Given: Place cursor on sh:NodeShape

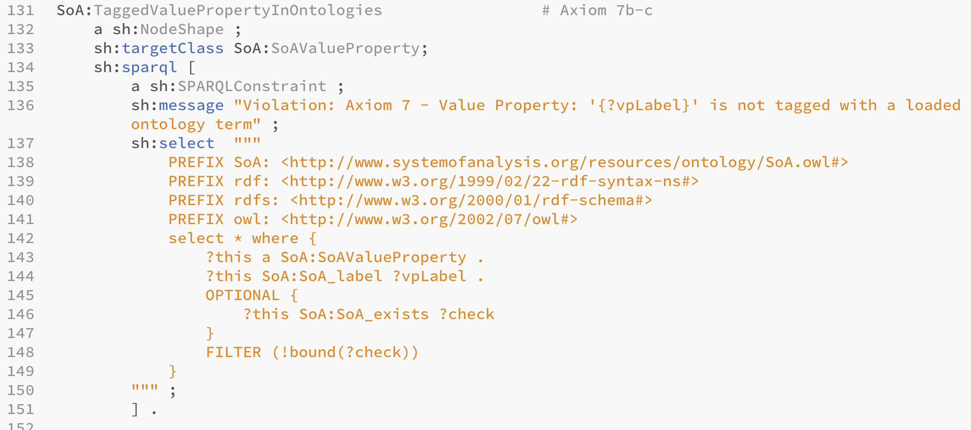Looking at the screenshot, I should [168, 29].
